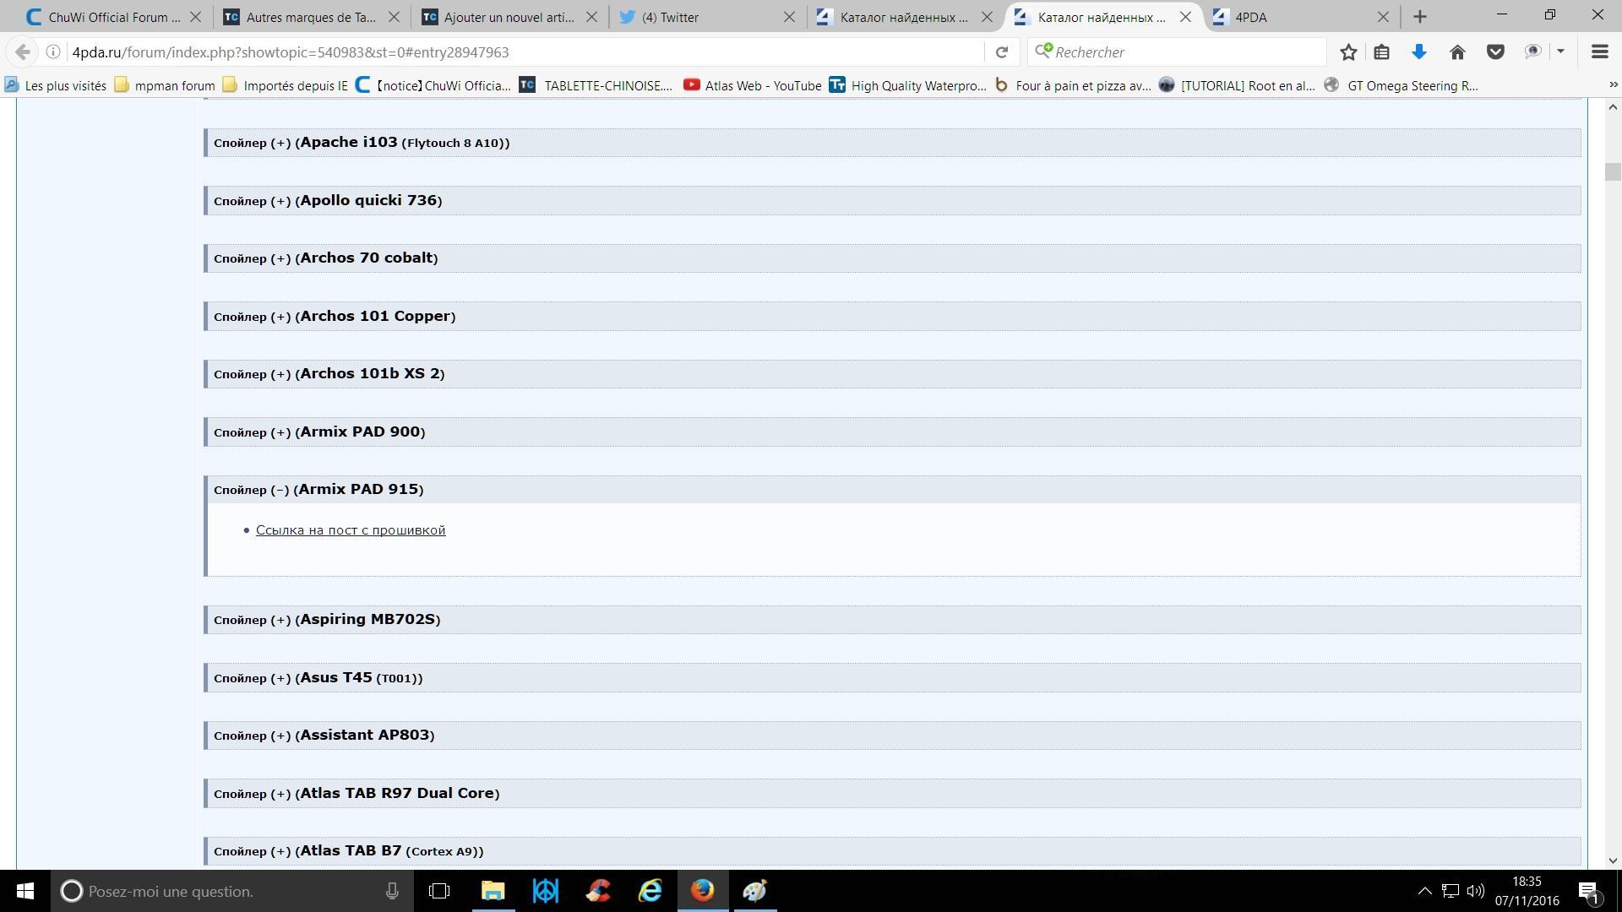The width and height of the screenshot is (1622, 912).
Task: Click the bookmark star icon
Action: (x=1348, y=52)
